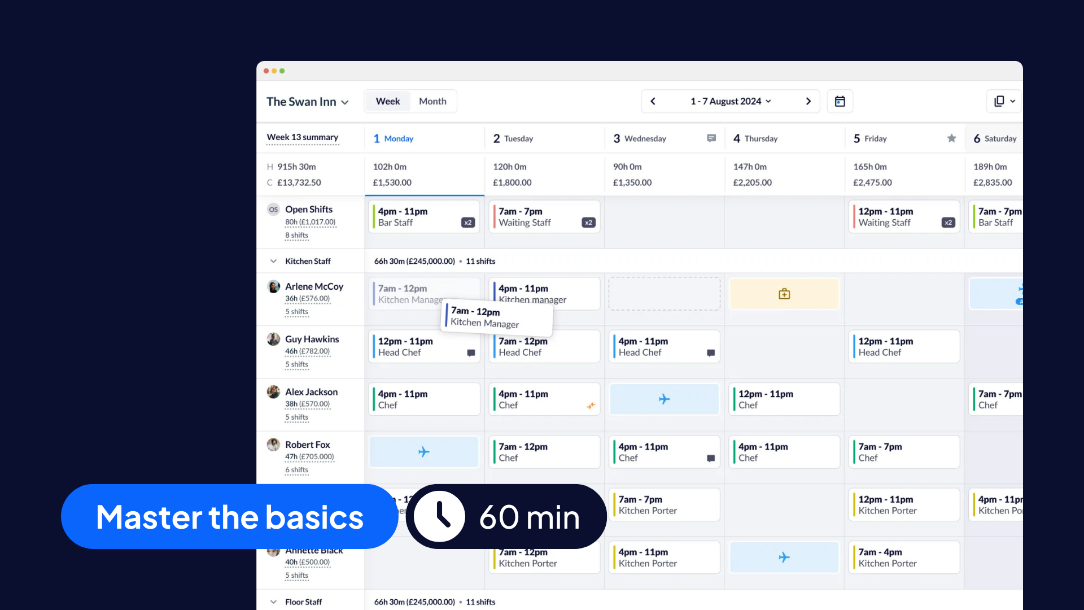Image resolution: width=1084 pixels, height=610 pixels.
Task: Open the calendar date picker icon
Action: 840,101
